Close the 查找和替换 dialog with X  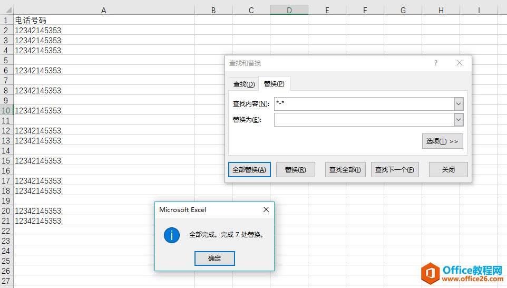click(x=460, y=63)
